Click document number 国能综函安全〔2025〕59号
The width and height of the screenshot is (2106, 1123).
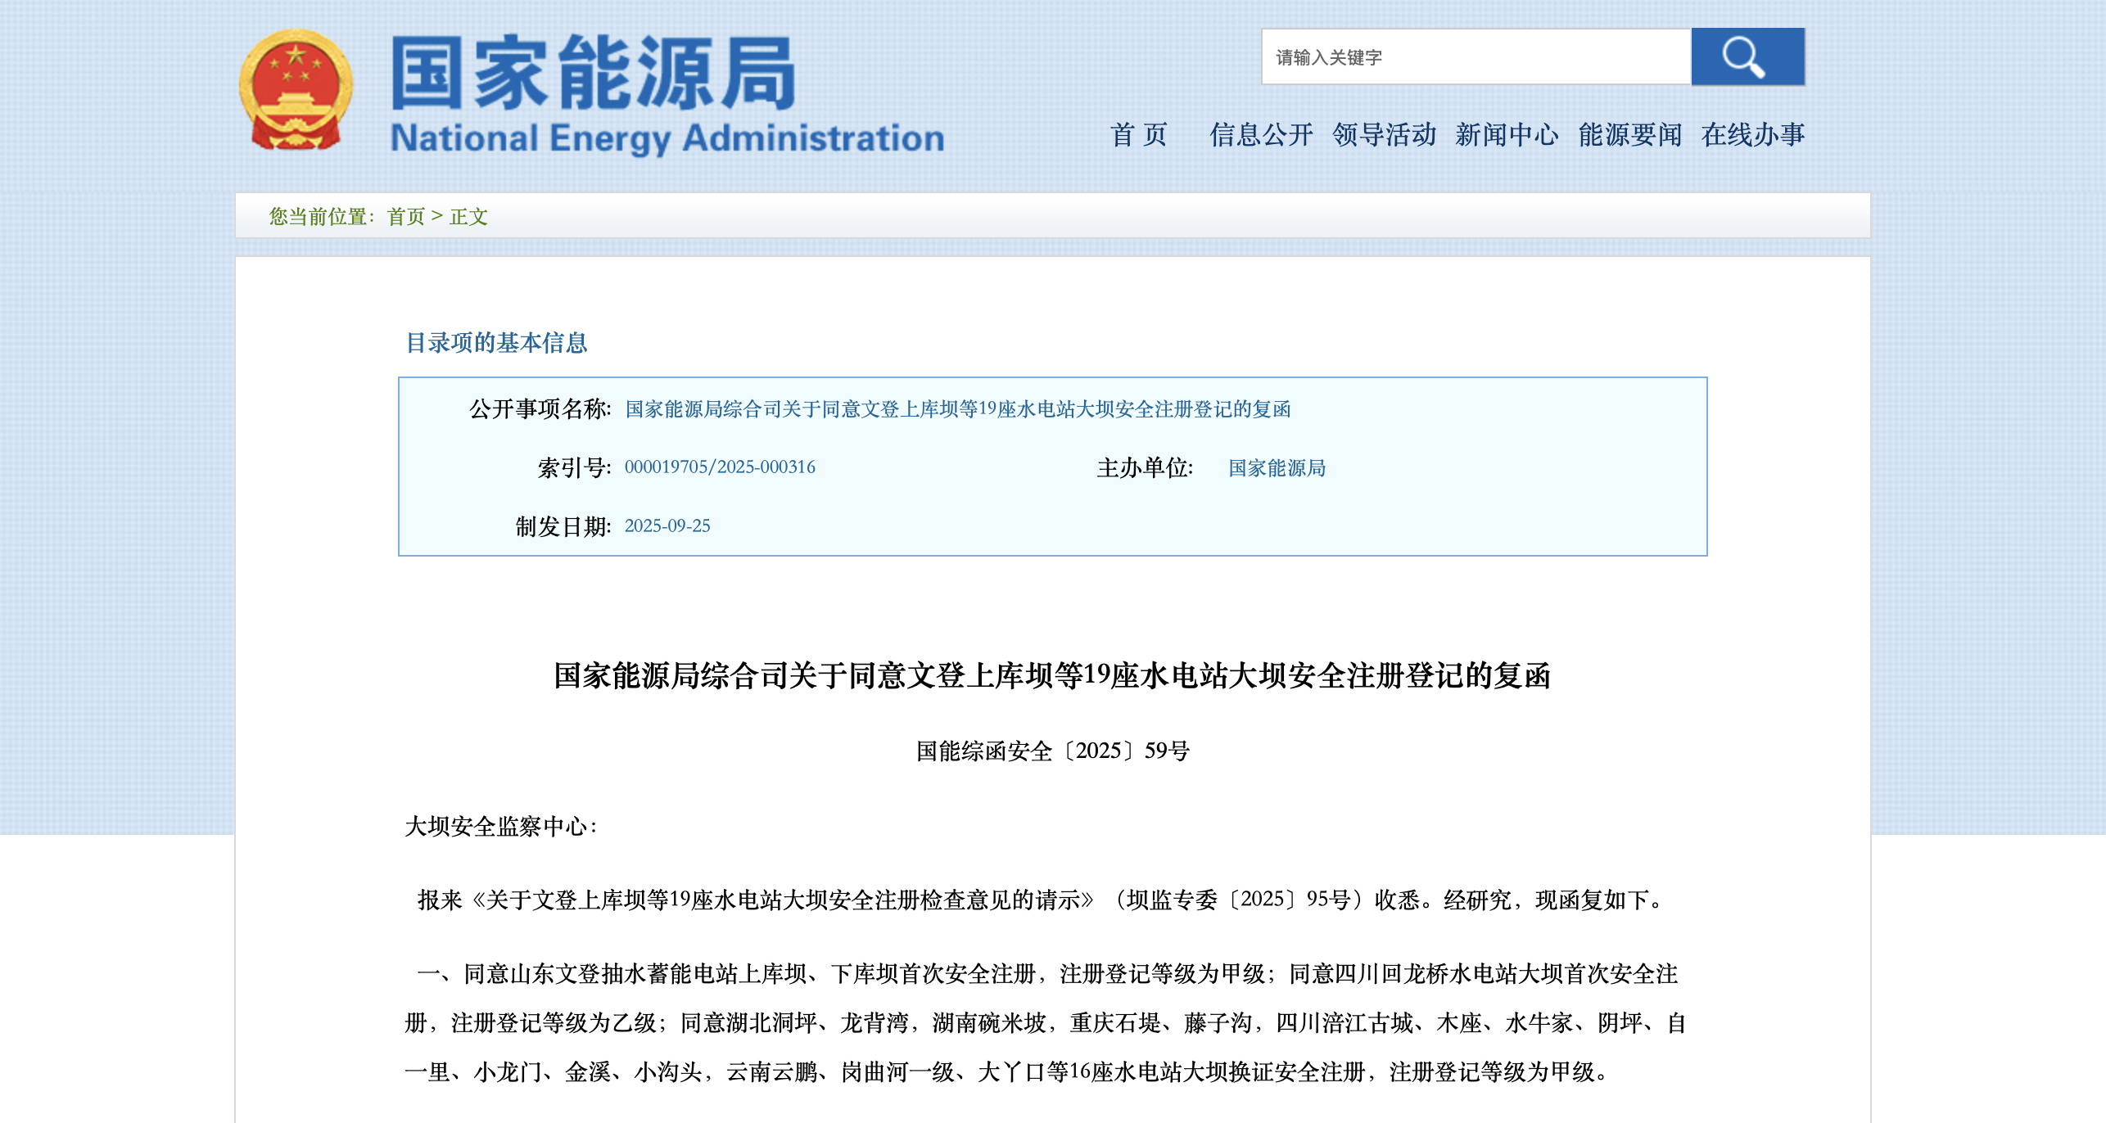coord(1052,750)
